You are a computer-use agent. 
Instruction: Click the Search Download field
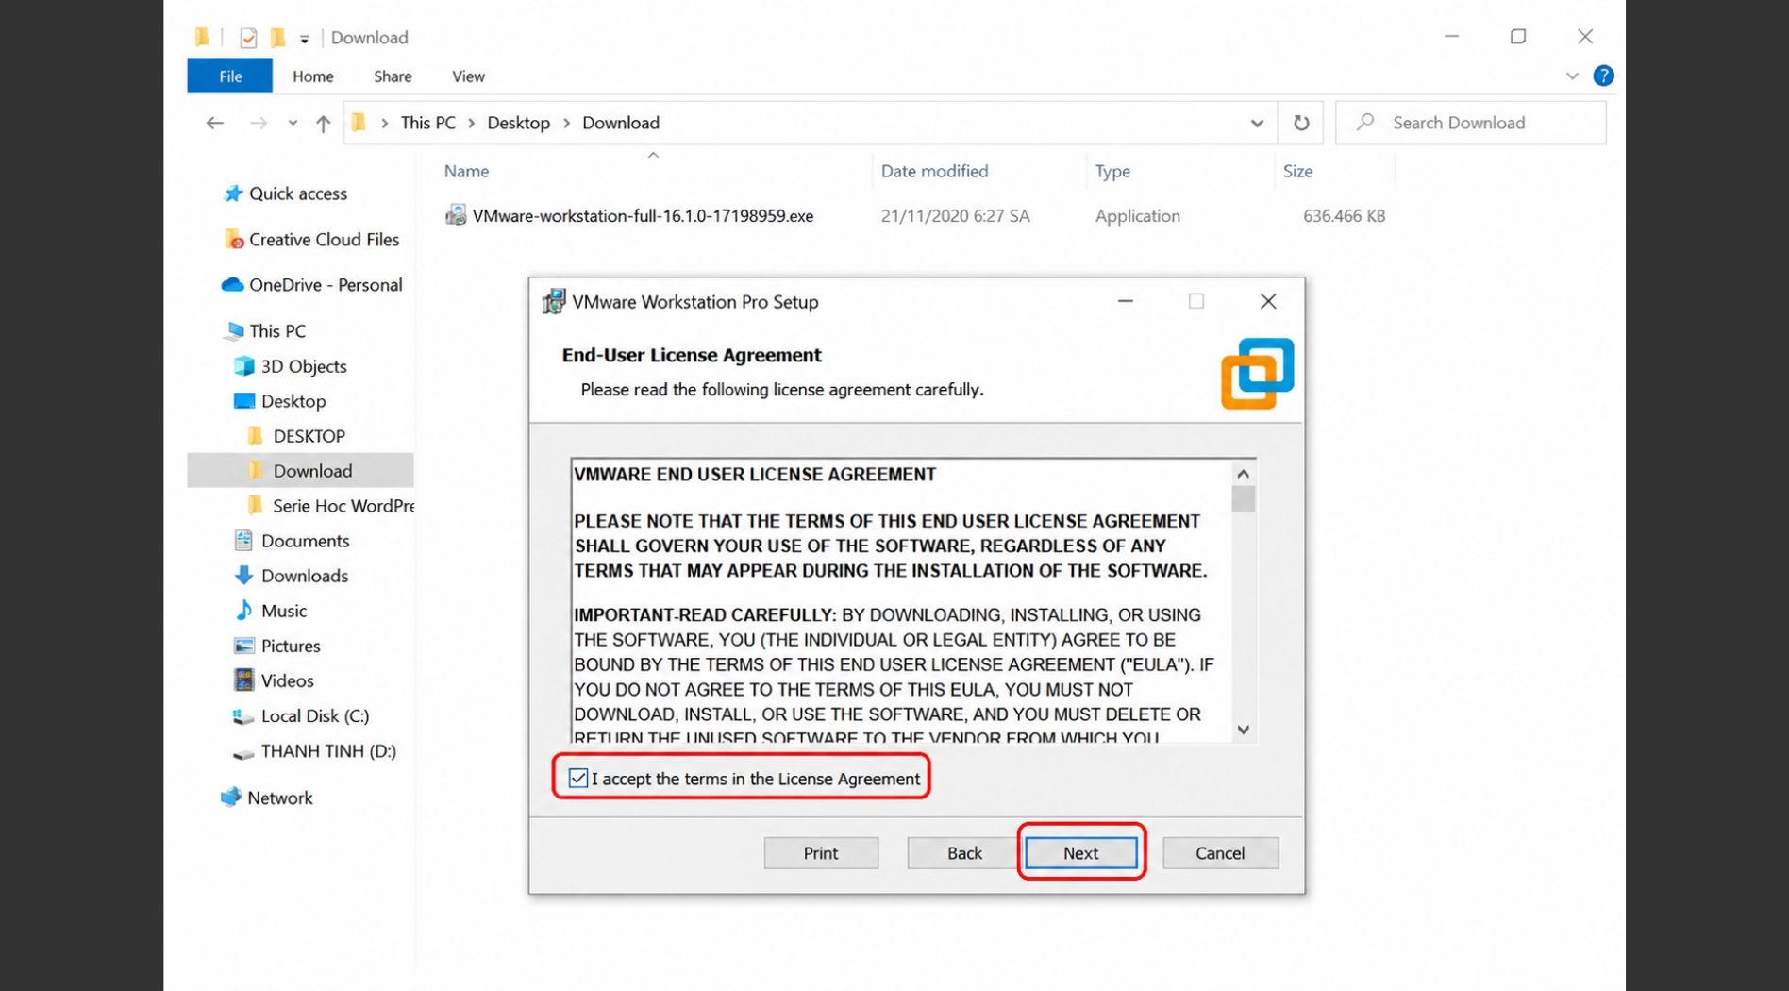(1471, 123)
